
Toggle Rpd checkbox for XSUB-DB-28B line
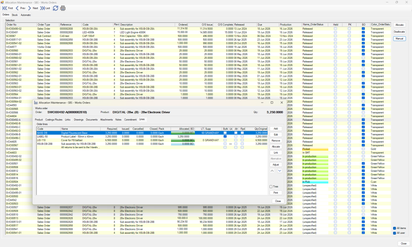tap(242, 144)
